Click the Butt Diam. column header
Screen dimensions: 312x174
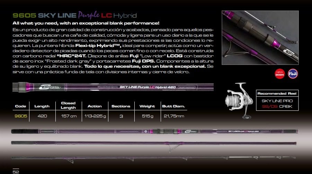pos(173,106)
